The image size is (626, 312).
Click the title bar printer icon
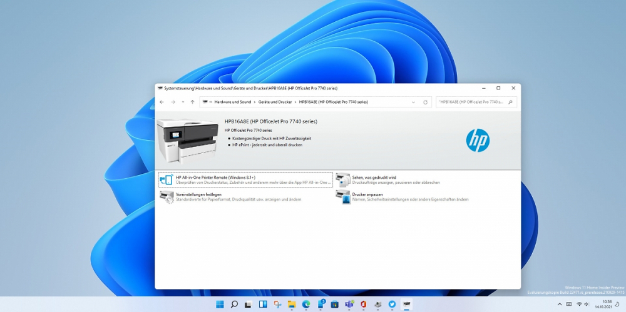pos(160,88)
